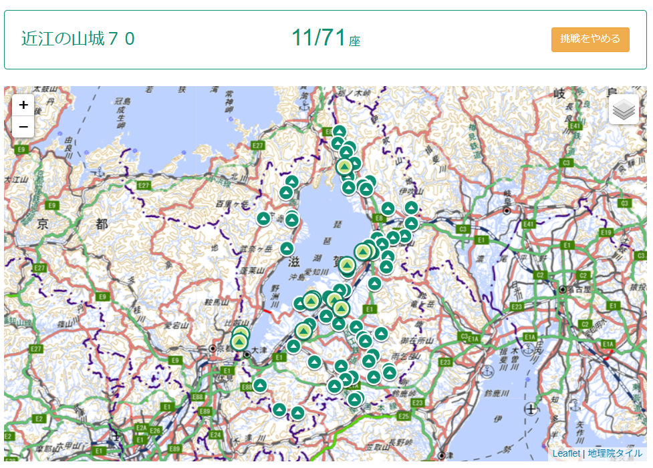Select lower highlighted marker beside 比叡山

pyautogui.click(x=239, y=342)
